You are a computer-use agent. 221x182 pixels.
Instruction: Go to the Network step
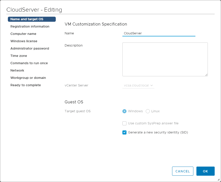pos(17,71)
